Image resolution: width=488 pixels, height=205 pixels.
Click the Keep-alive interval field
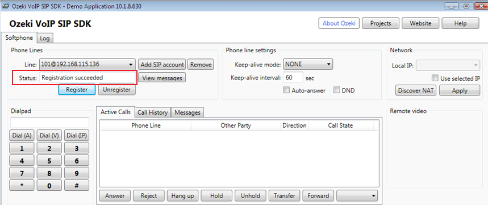tap(293, 77)
